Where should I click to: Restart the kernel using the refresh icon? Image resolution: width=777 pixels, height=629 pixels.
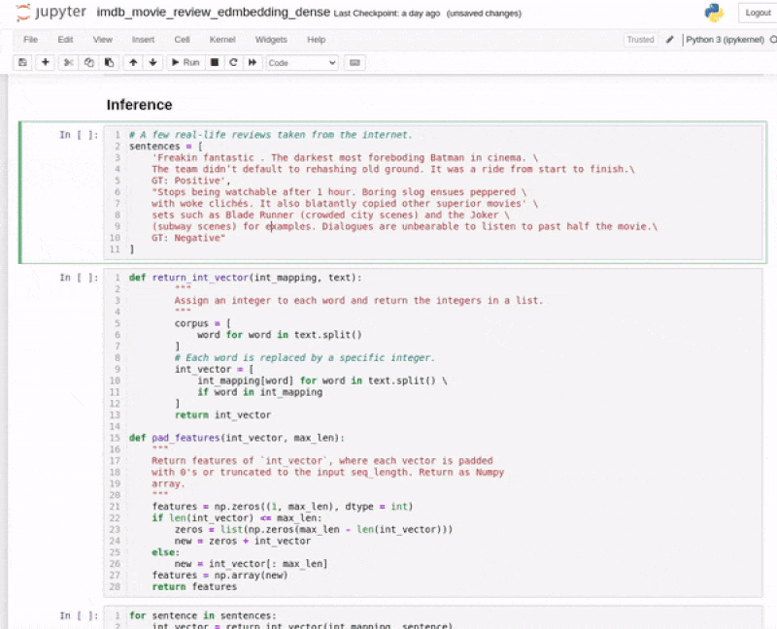232,62
